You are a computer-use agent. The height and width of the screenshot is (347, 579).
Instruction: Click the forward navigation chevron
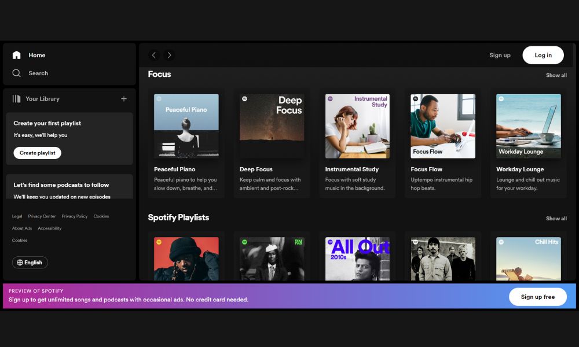coord(169,55)
